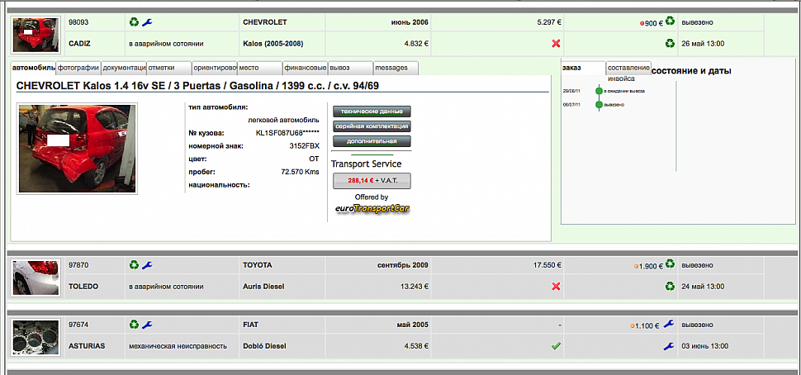Click the технические данные button
Image resolution: width=801 pixels, height=375 pixels.
(372, 112)
